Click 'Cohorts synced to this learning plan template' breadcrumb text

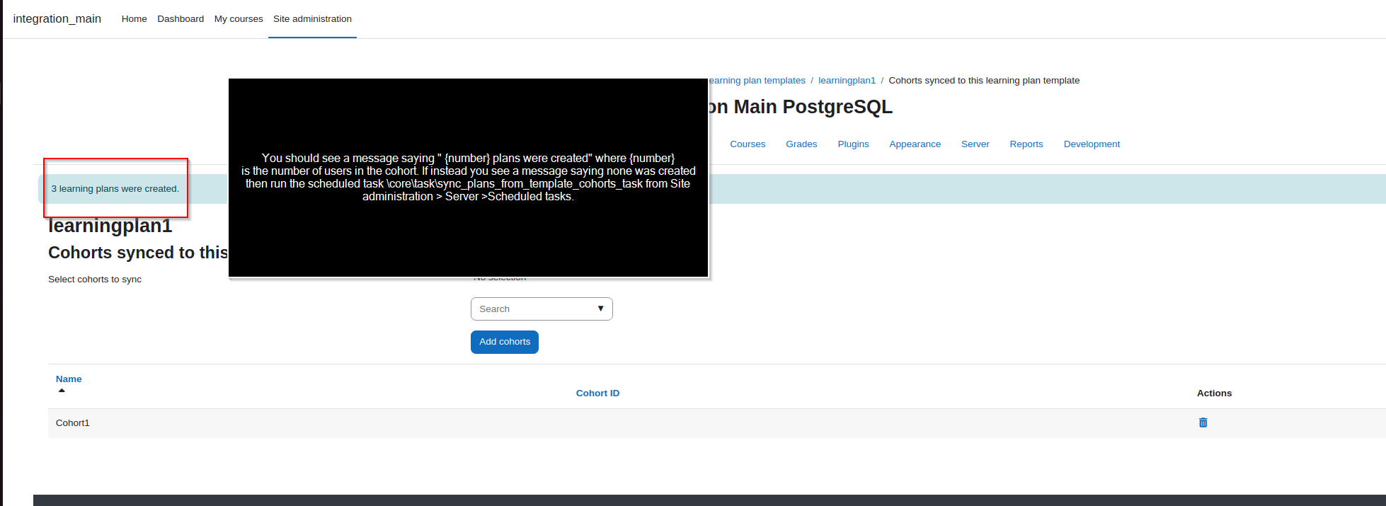pos(984,81)
